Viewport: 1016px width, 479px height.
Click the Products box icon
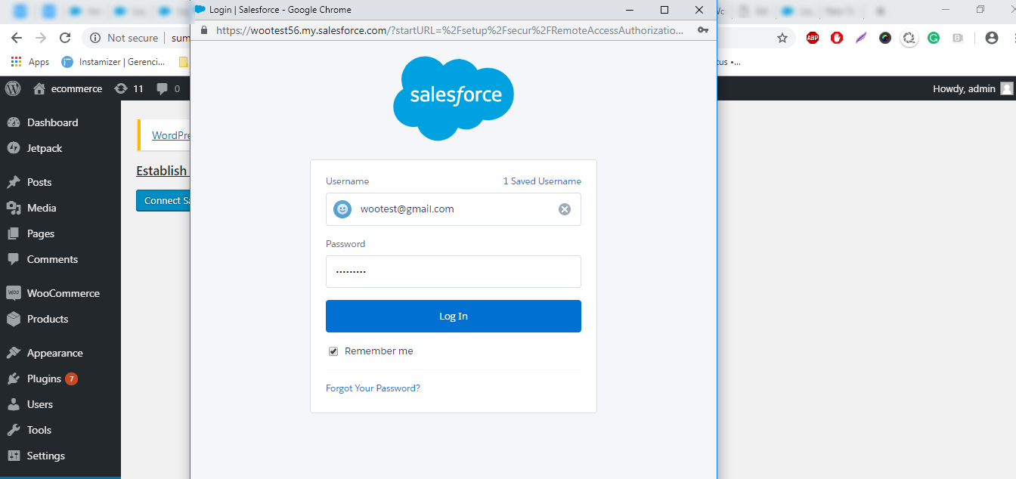coord(13,319)
